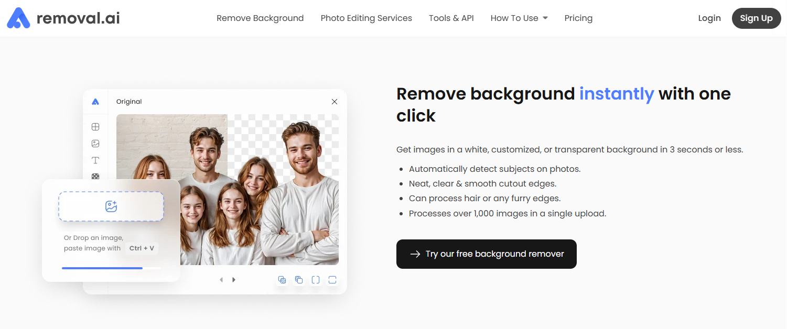Viewport: 787px width, 329px height.
Task: Click the Sign Up button
Action: [756, 18]
